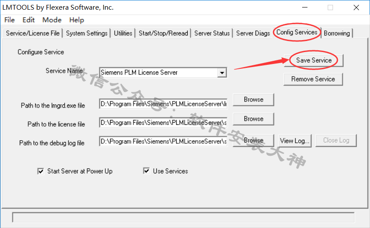Click the license file path input field
Image resolution: width=370 pixels, height=228 pixels.
[x=163, y=123]
